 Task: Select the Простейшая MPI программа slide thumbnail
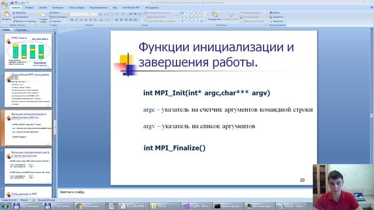point(28,89)
